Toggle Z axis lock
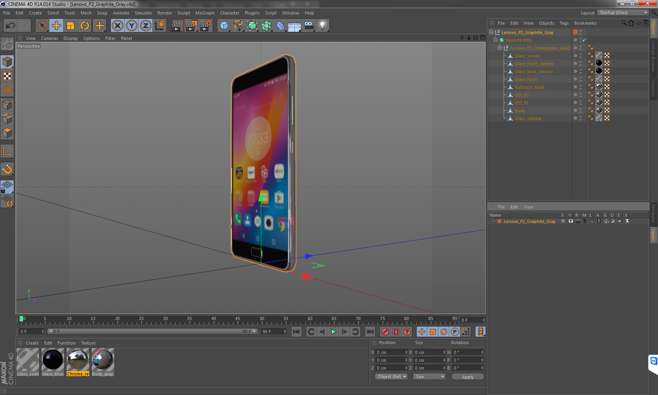 146,26
